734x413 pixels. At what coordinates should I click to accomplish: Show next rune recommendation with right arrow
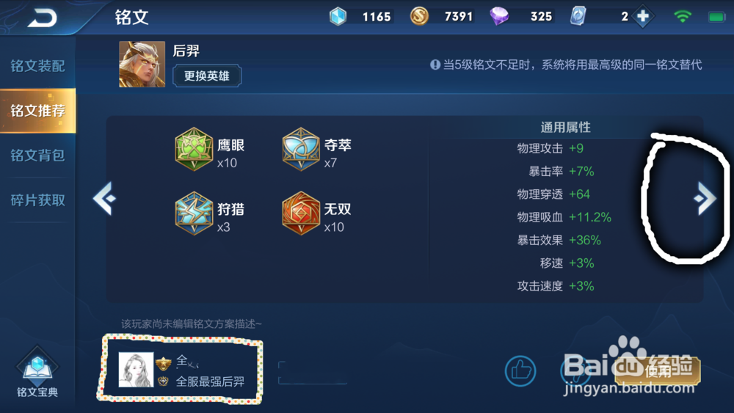click(x=705, y=198)
